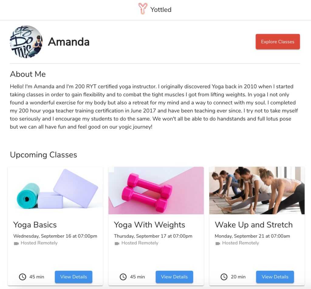311x289 pixels.
Task: Click the clock icon on Yoga Basics card
Action: pos(22,277)
